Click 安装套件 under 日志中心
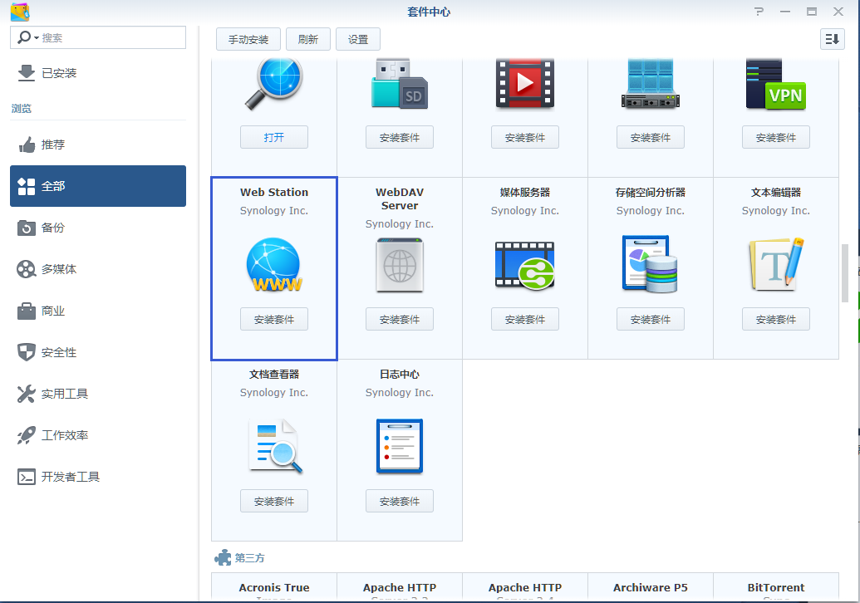This screenshot has height=603, width=860. (400, 501)
